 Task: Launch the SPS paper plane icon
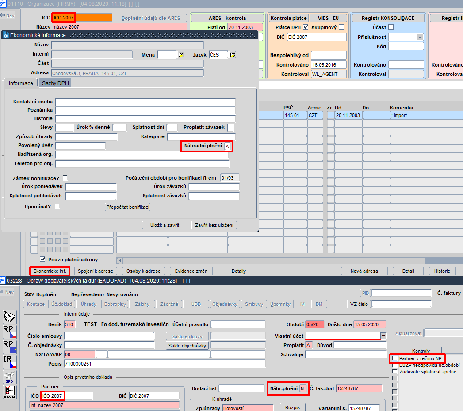(9, 377)
